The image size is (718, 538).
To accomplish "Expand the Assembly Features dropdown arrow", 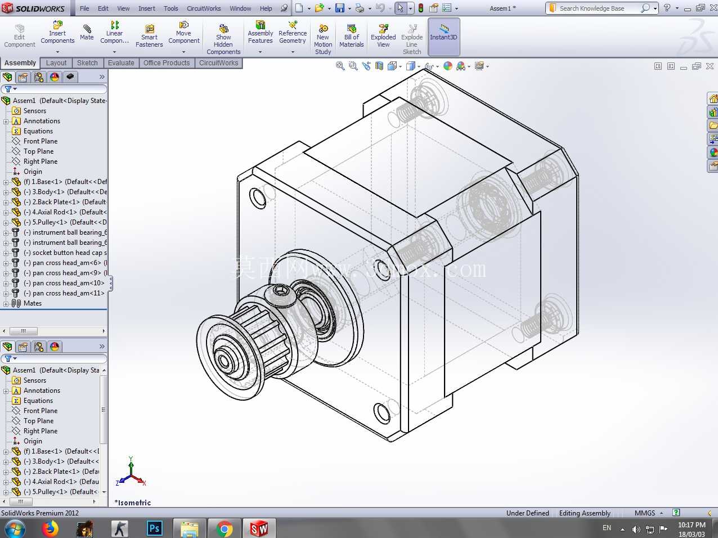I will tap(260, 52).
